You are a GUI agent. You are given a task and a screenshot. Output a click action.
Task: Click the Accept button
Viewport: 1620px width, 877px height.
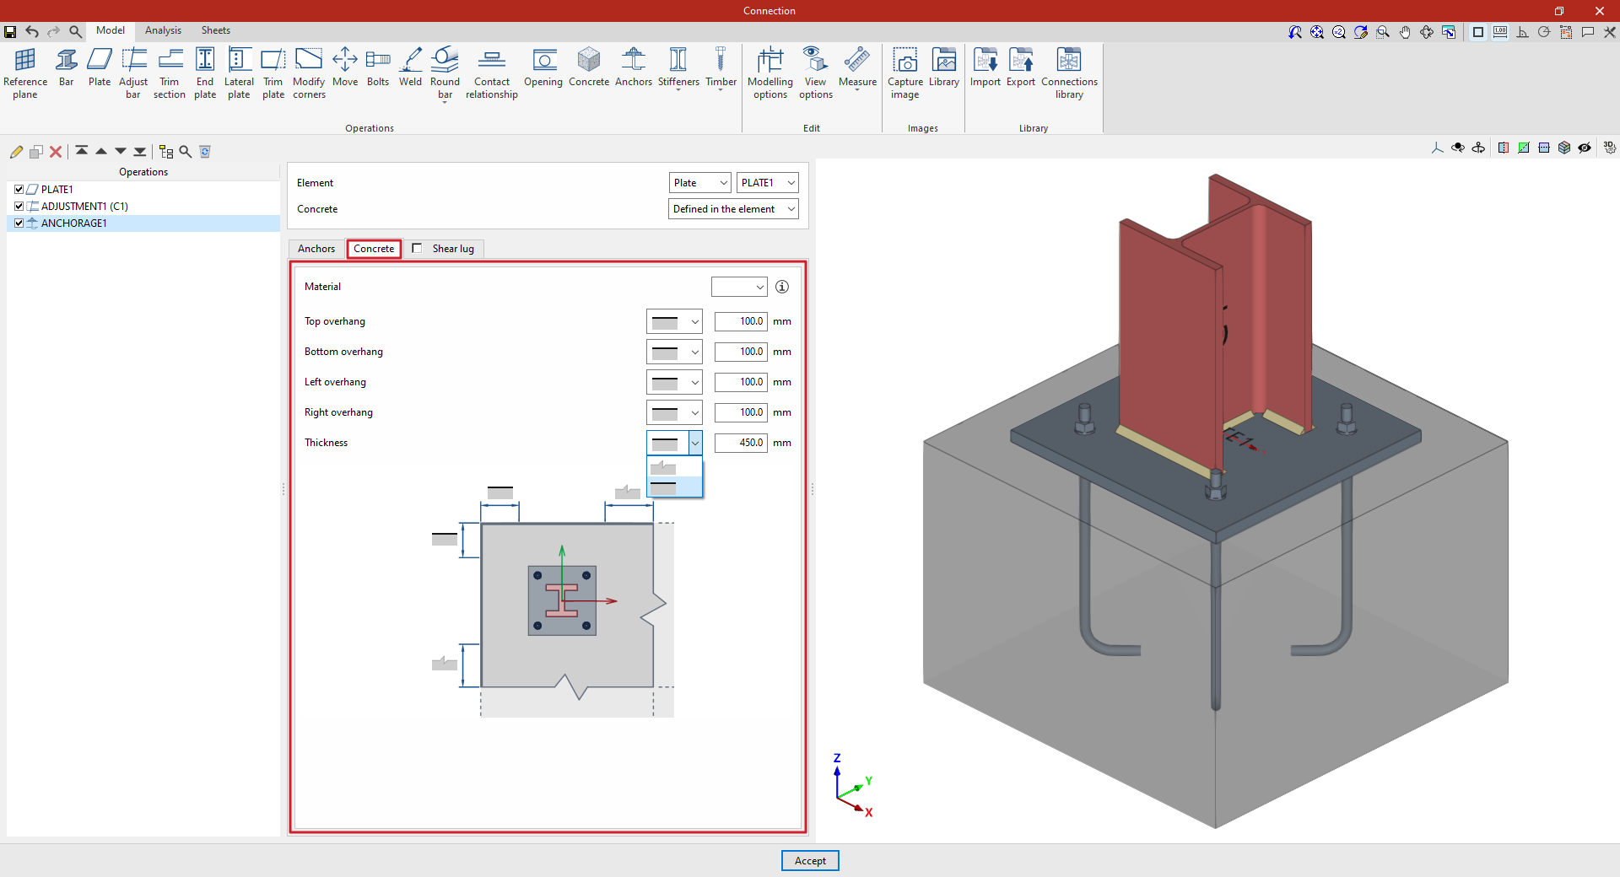click(810, 861)
